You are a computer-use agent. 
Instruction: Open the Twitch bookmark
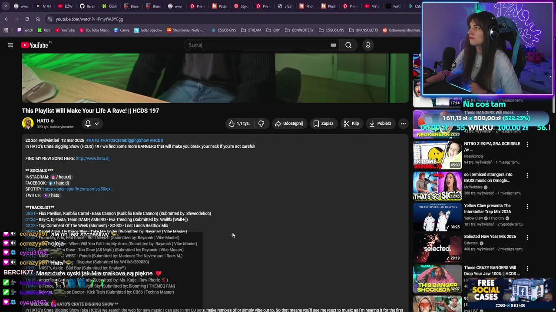tap(25, 30)
